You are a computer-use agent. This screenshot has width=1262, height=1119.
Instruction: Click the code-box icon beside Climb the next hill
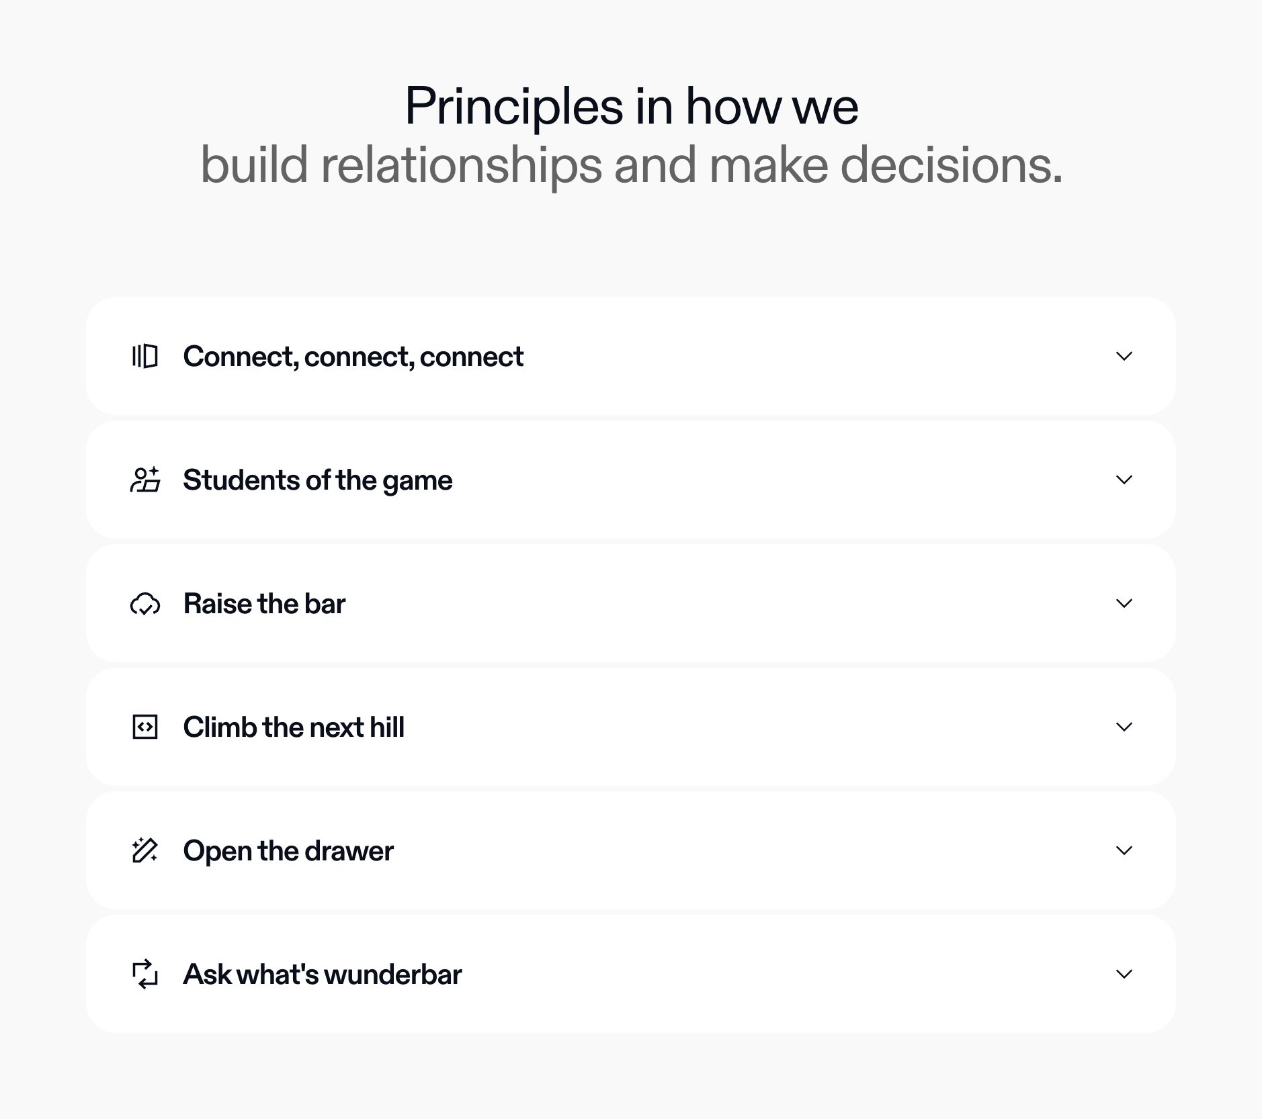144,727
